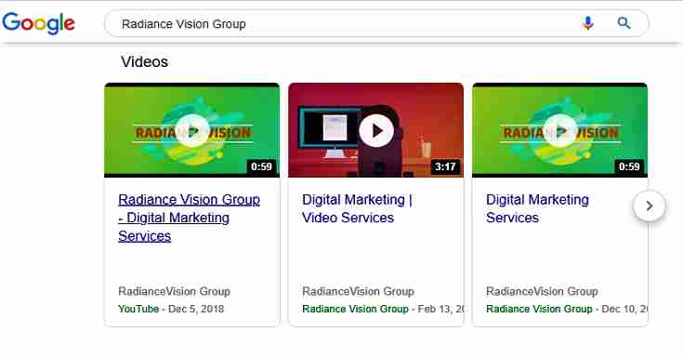The image size is (683, 358).
Task: Activate voice search microphone icon
Action: (x=588, y=22)
